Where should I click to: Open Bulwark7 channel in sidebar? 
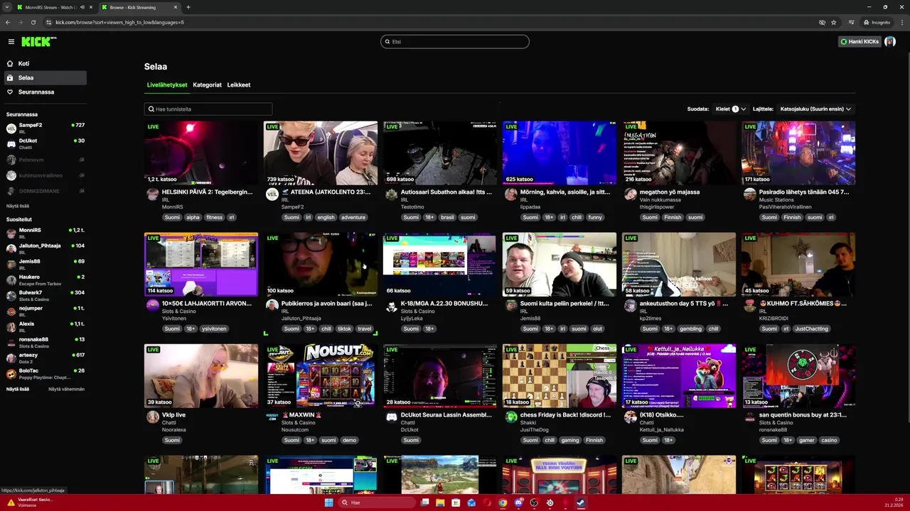pos(45,295)
